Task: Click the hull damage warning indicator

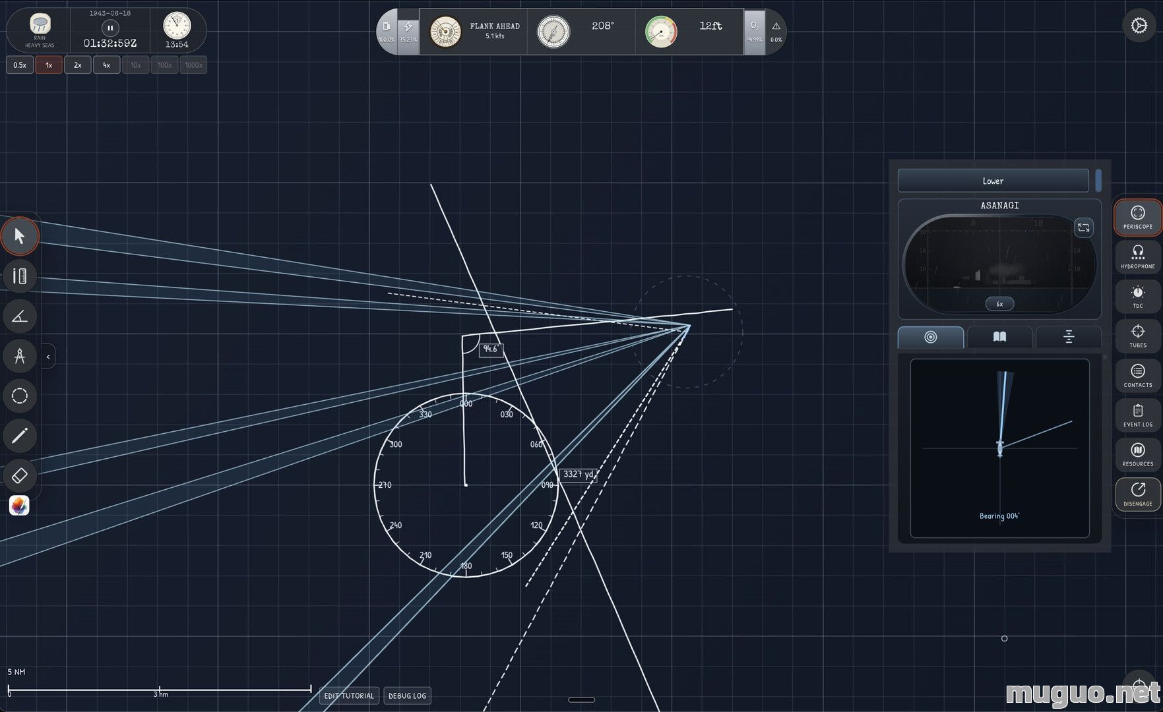Action: pyautogui.click(x=776, y=31)
